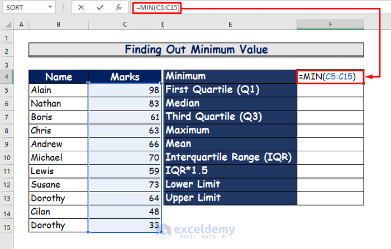The width and height of the screenshot is (391, 249).
Task: Click Interquartile Range (IQR) label cell
Action: [230, 157]
